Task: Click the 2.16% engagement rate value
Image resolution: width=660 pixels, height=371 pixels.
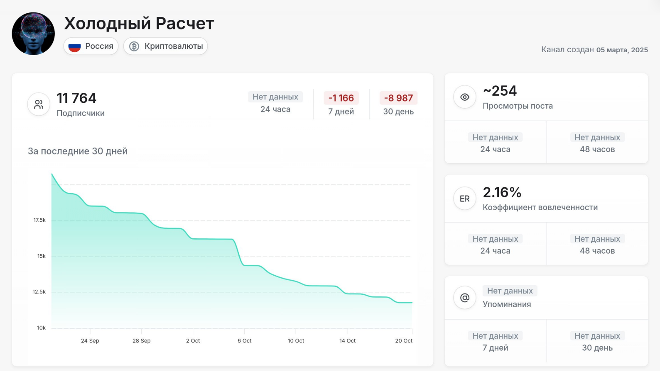Action: click(502, 192)
